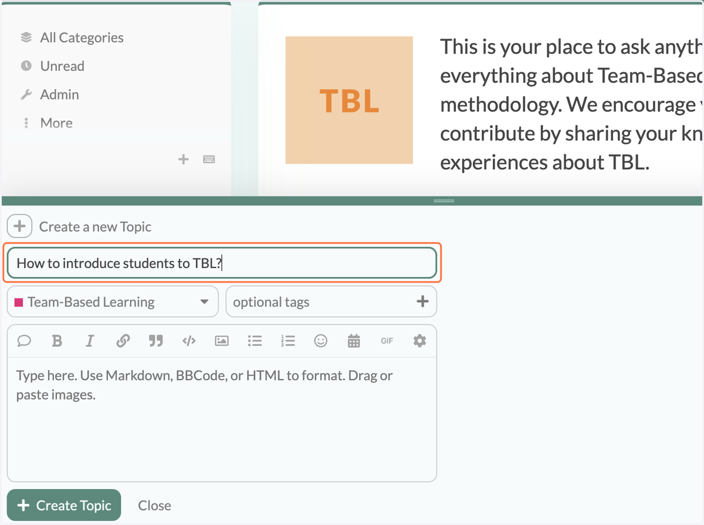Create a numbered list
This screenshot has width=704, height=525.
[287, 341]
